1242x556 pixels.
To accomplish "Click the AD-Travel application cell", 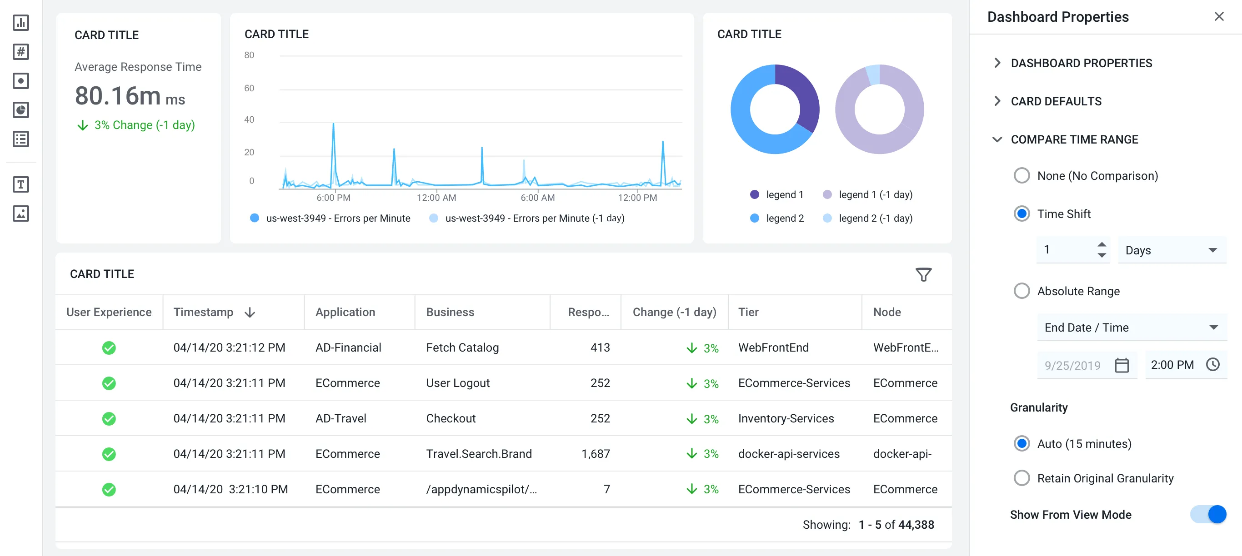I will point(341,419).
